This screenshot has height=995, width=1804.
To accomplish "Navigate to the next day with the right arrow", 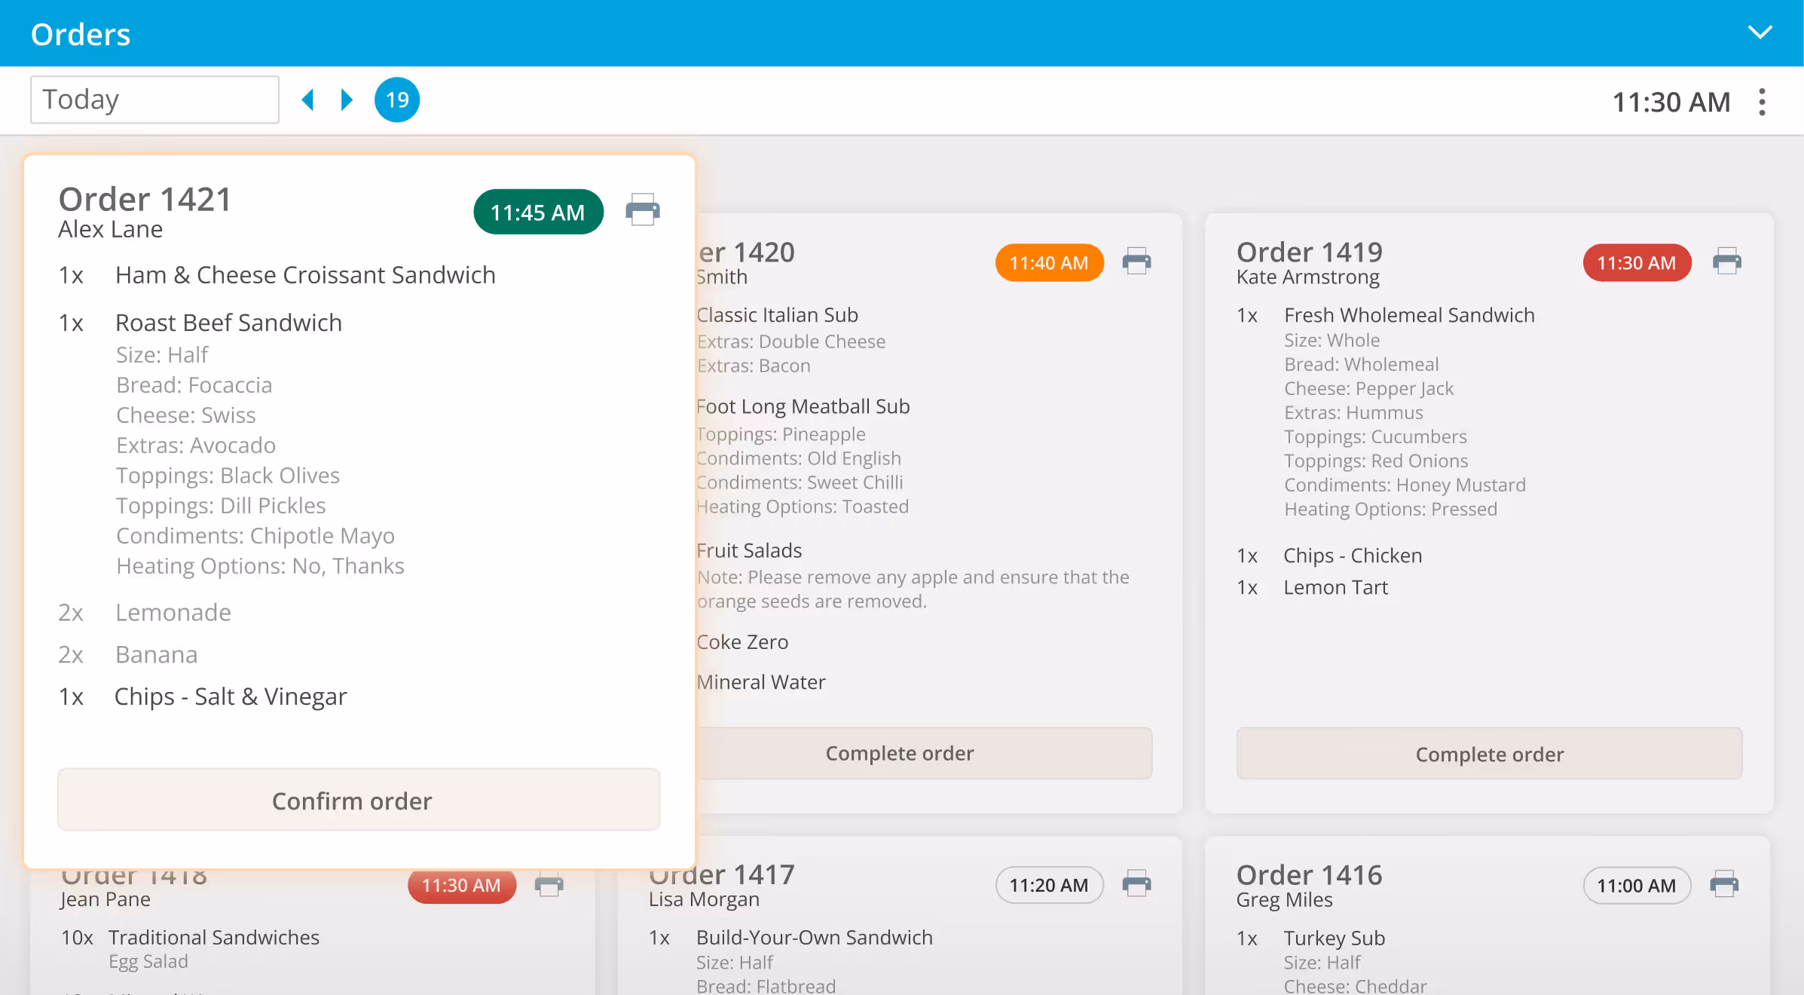I will (x=346, y=99).
